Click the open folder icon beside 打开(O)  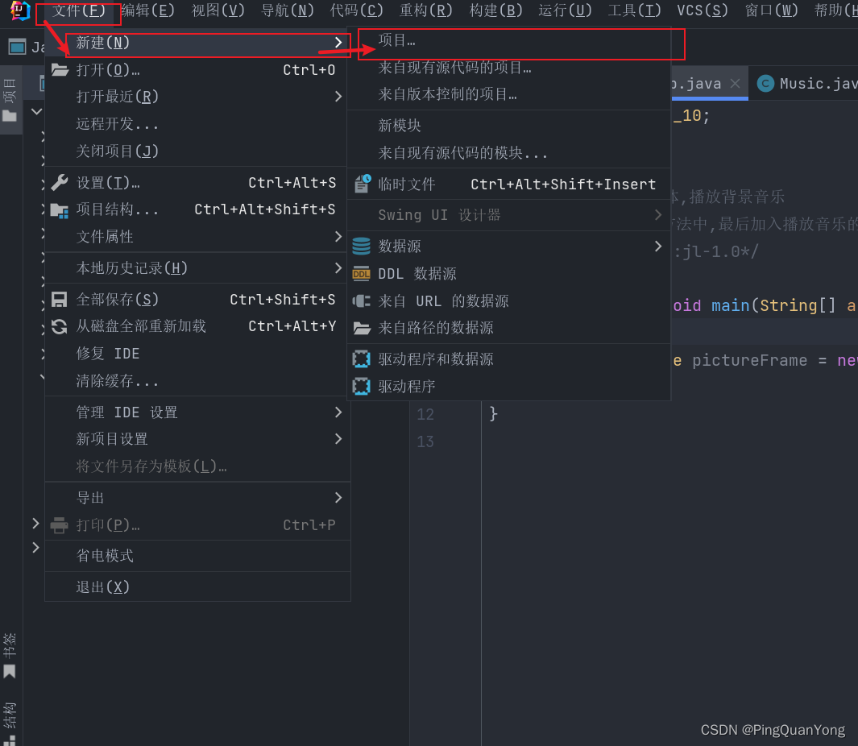point(60,69)
